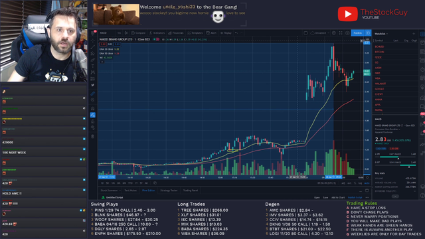Switch to the Text Notes tab

pos(130,191)
